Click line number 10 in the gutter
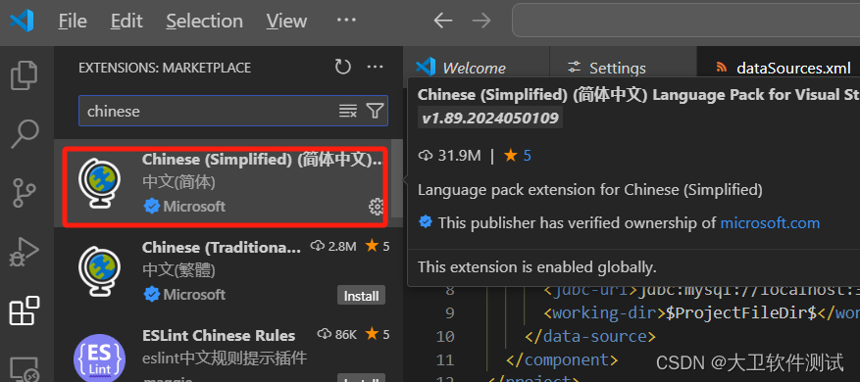The image size is (860, 382). tap(445, 336)
